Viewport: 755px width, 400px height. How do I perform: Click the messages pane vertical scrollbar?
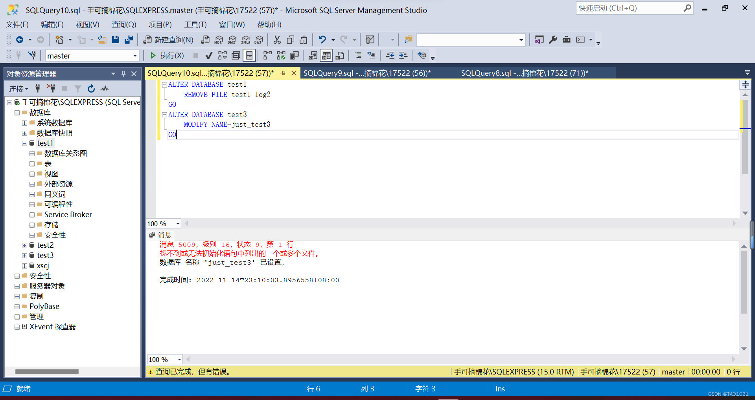(x=744, y=283)
